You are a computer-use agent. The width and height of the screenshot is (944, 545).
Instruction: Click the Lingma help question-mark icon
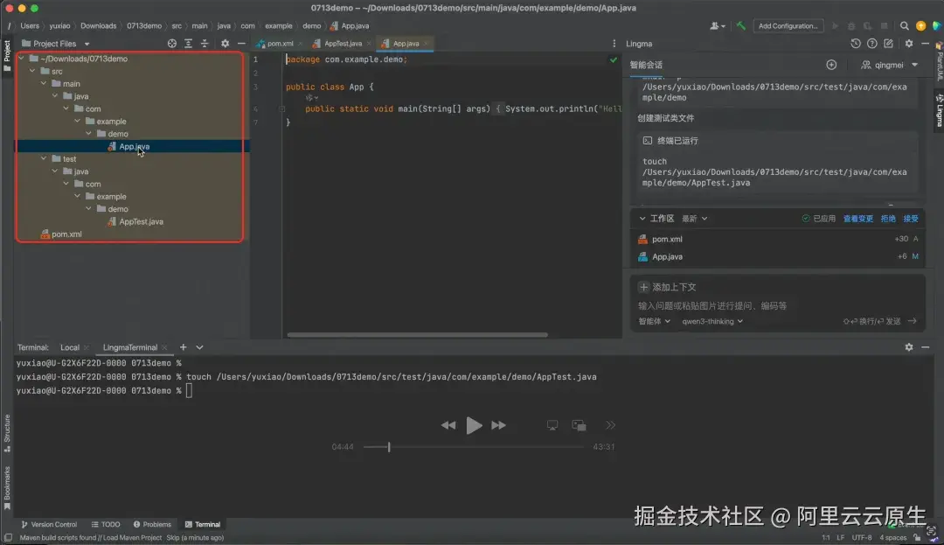[871, 44]
